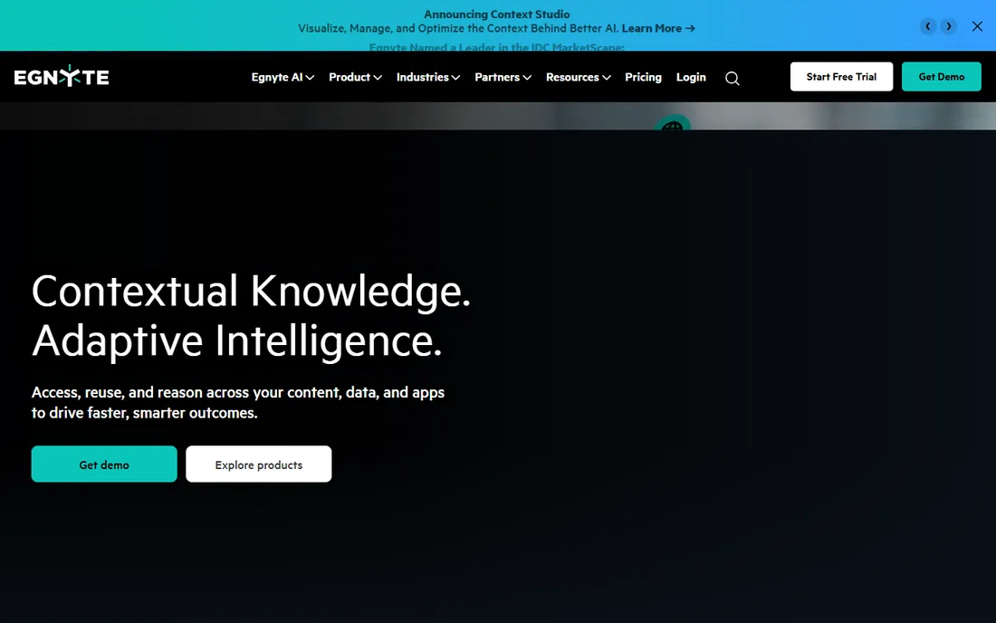Screen dimensions: 996x623
Task: Follow the Learn More banner link
Action: point(658,29)
